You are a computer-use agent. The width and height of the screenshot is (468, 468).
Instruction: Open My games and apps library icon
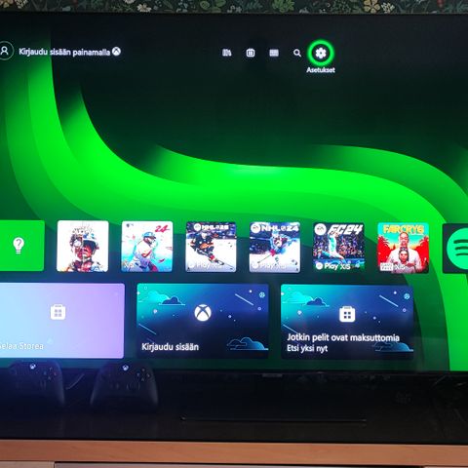coord(227,53)
